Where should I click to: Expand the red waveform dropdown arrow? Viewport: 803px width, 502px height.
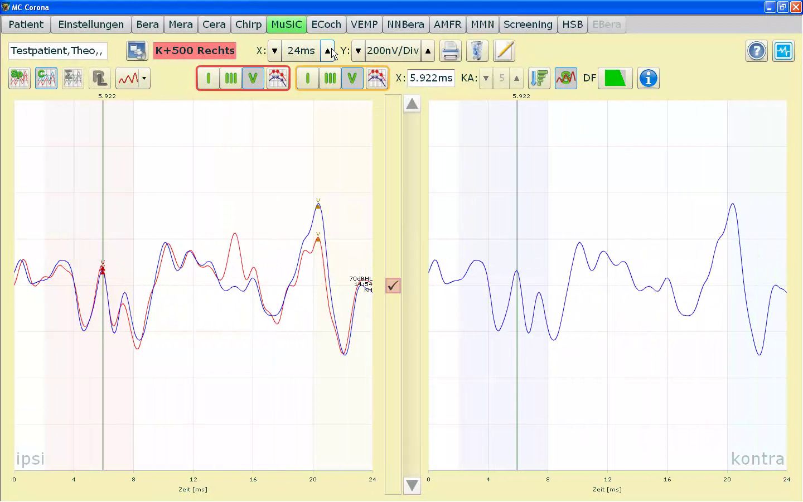click(144, 79)
